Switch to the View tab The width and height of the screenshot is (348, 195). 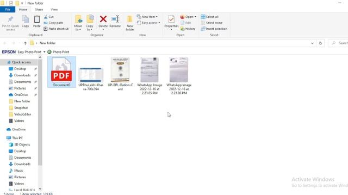[x=54, y=10]
